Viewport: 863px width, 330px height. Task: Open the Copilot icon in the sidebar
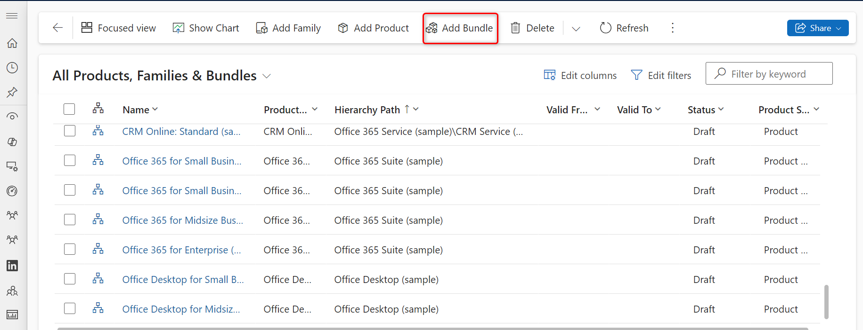12,141
